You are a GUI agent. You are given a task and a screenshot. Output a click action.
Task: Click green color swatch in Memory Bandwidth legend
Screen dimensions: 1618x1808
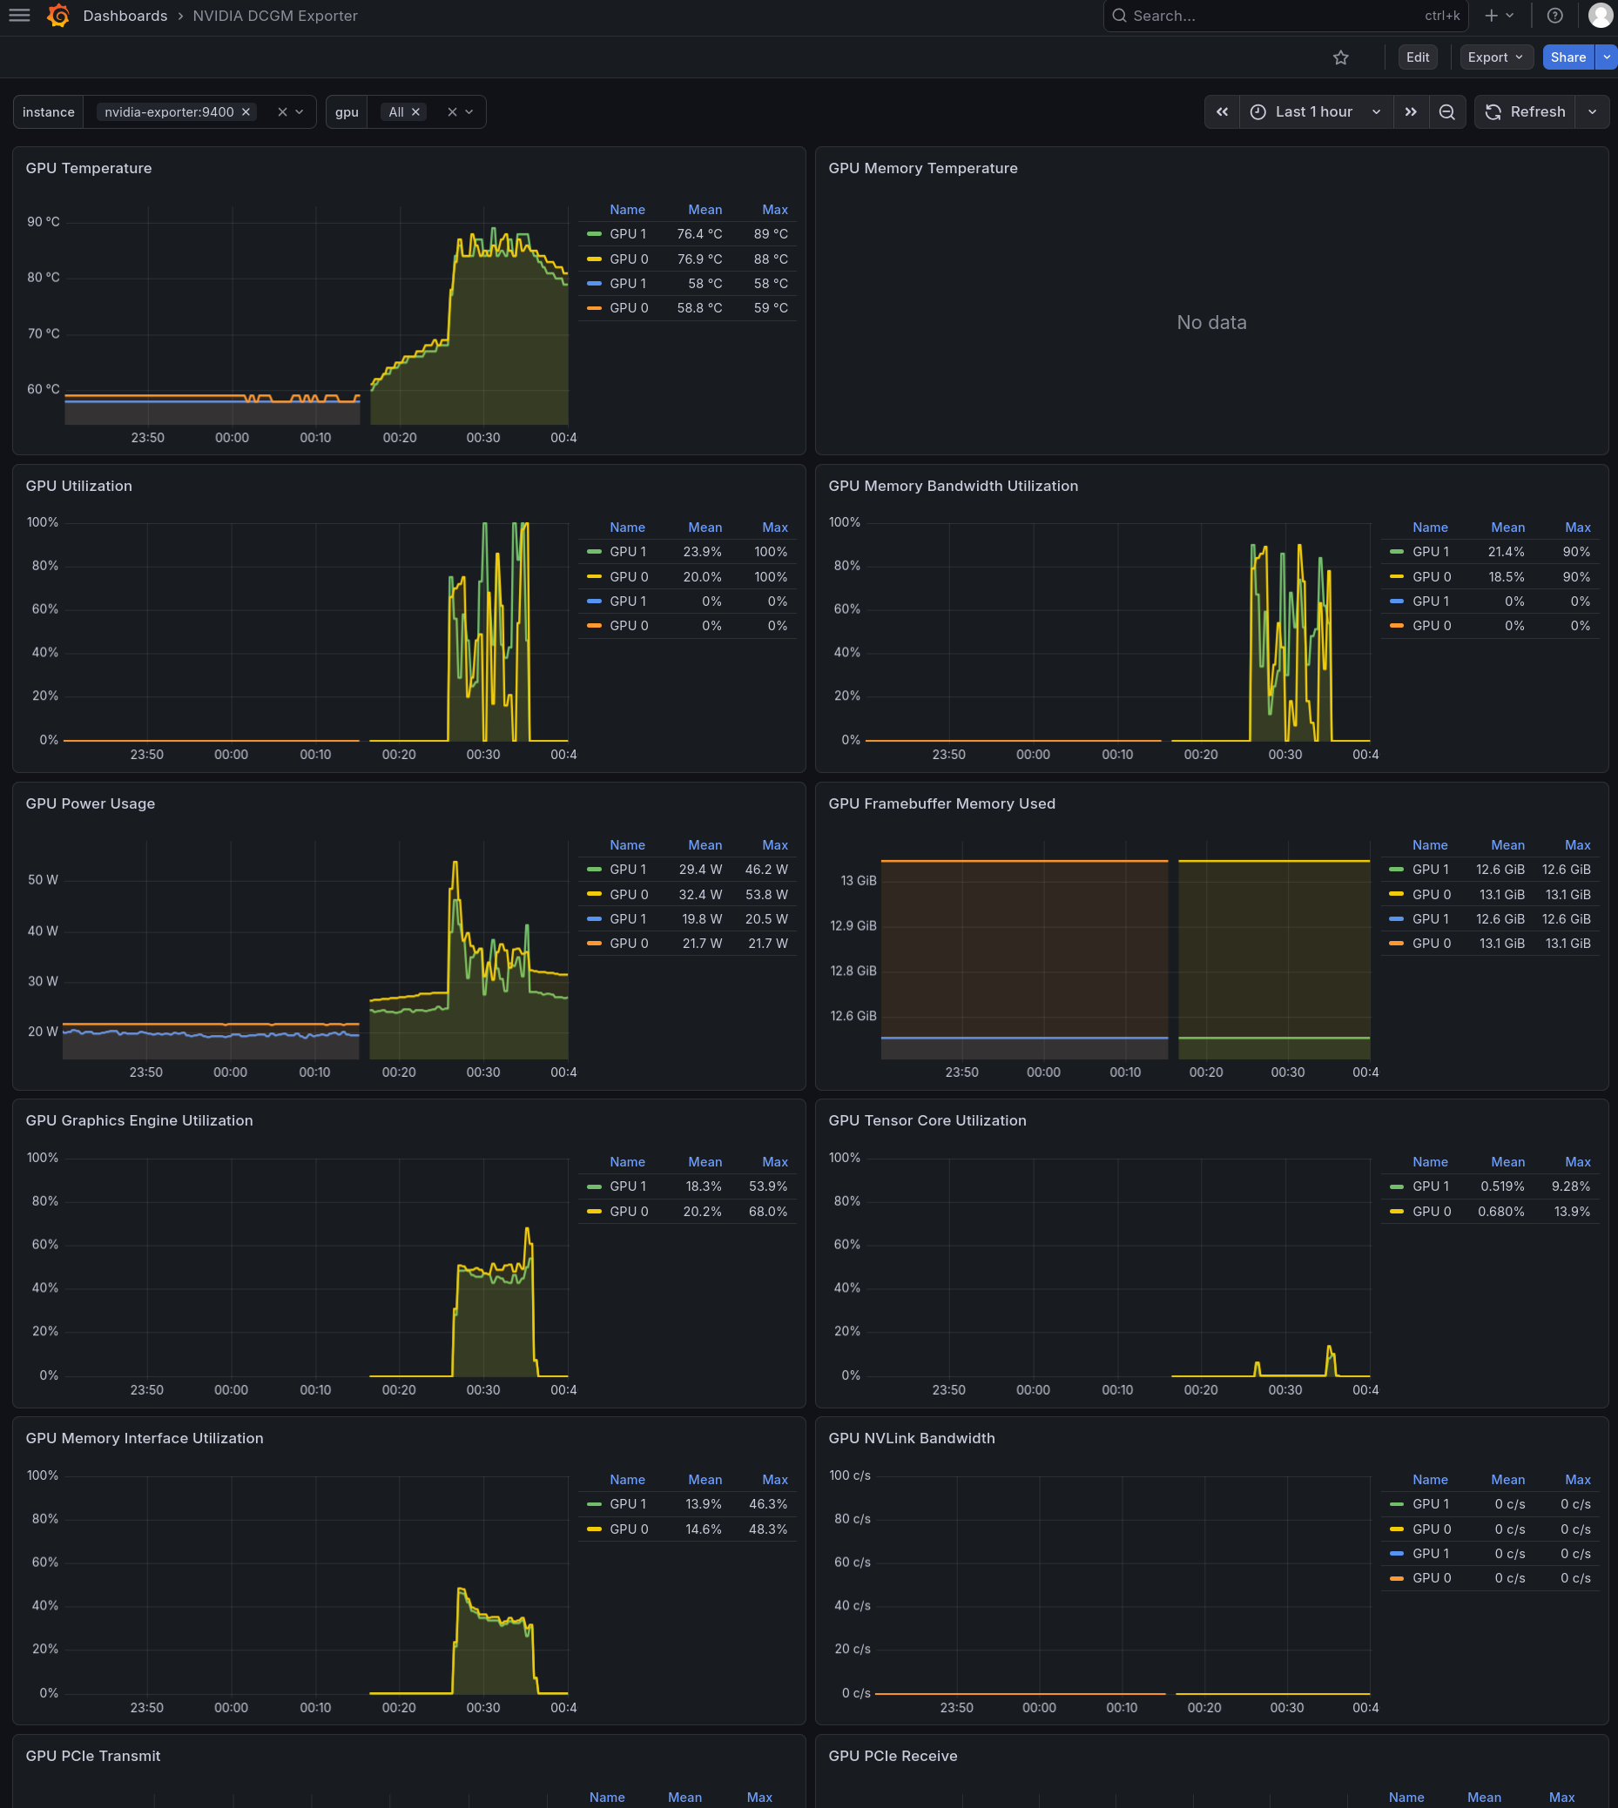pos(1397,552)
